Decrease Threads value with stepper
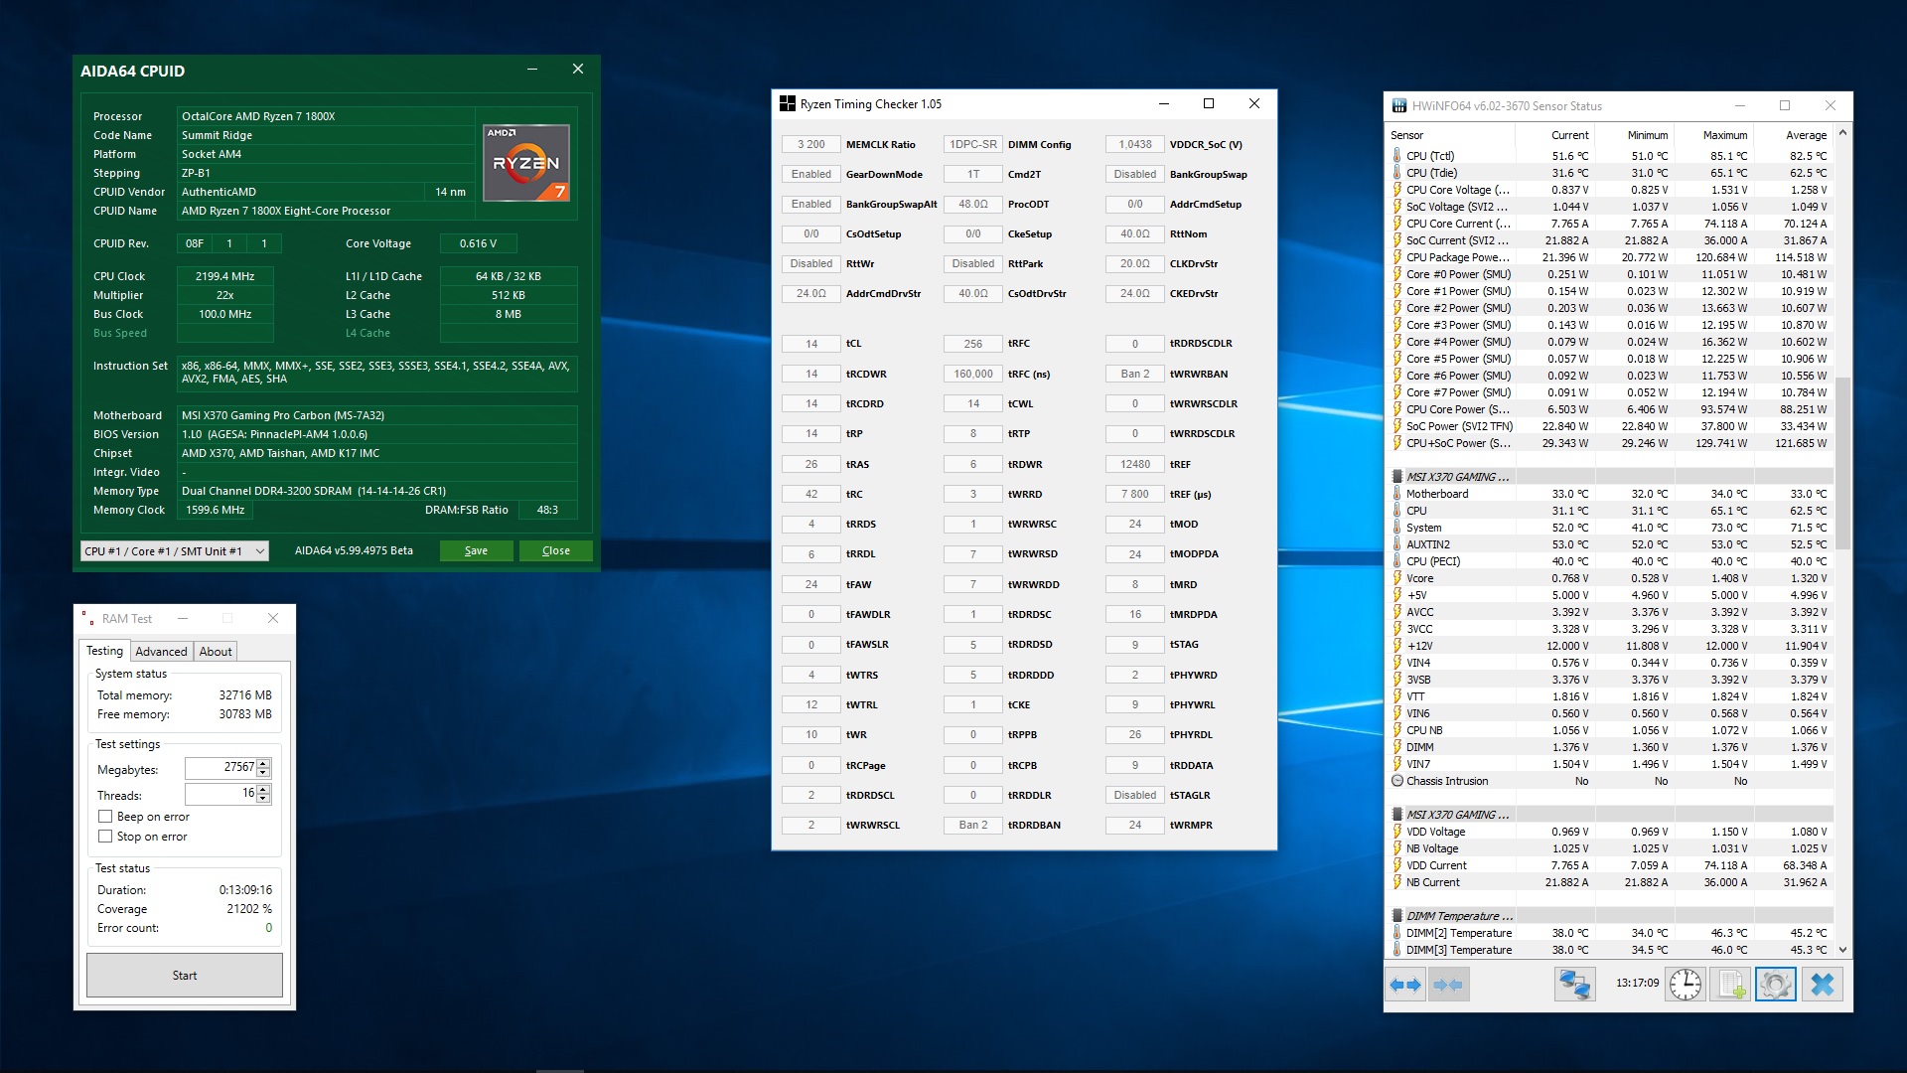This screenshot has width=1907, height=1073. [x=263, y=799]
